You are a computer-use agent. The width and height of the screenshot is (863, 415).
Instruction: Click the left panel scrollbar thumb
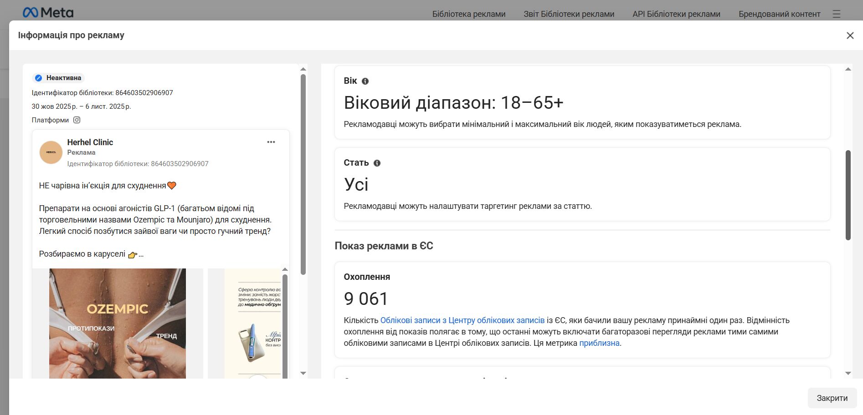[303, 175]
